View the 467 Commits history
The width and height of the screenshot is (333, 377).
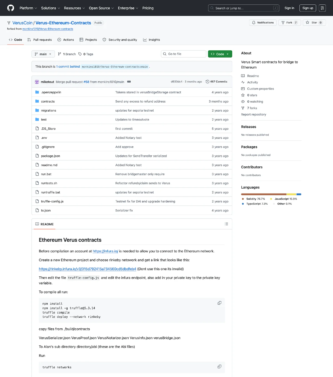(x=216, y=82)
